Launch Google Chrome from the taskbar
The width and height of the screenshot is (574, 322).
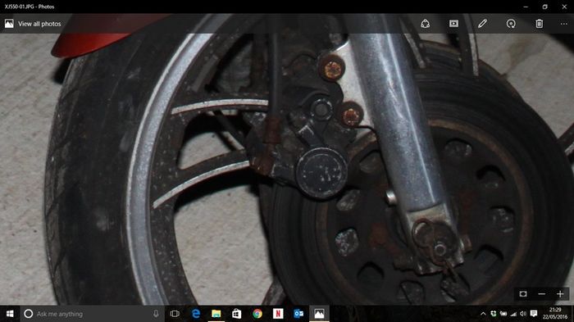pos(257,314)
